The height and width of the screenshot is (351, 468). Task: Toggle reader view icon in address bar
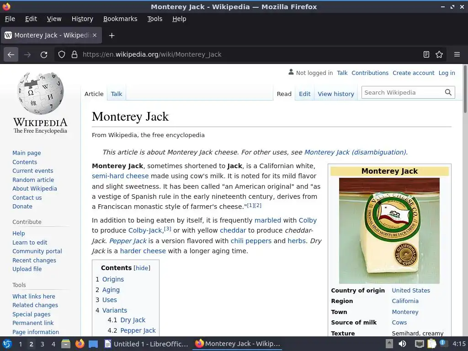426,55
